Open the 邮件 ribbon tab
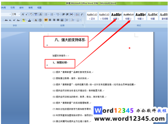 [22, 8]
